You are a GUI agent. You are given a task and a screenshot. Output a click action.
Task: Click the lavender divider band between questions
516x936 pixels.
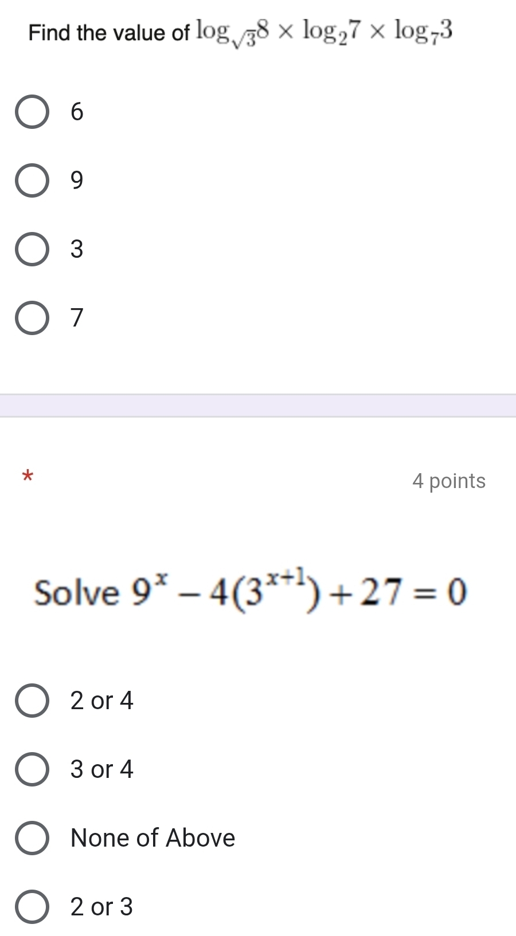pos(258,406)
